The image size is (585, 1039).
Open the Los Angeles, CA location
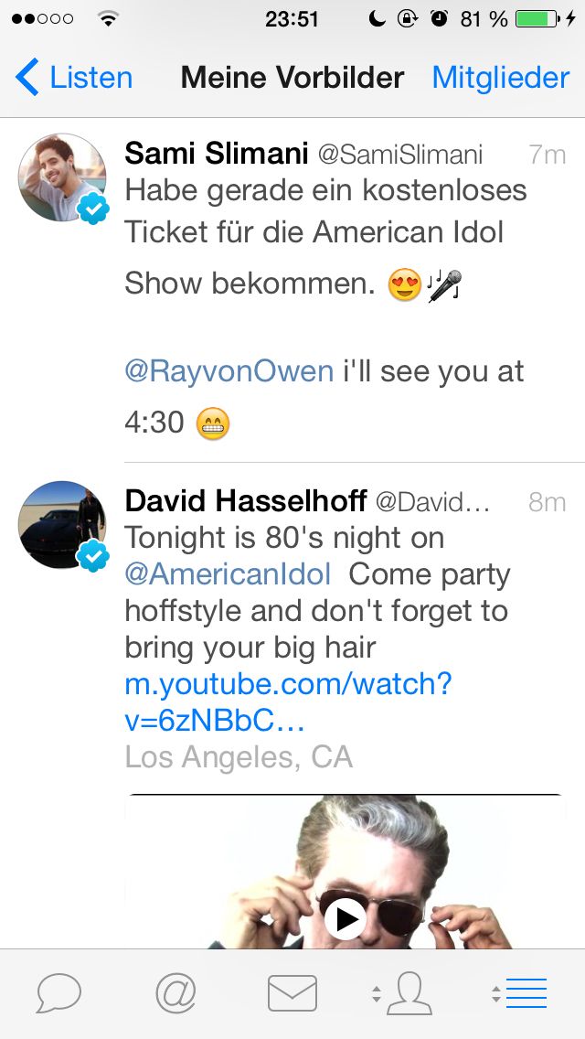pyautogui.click(x=239, y=757)
